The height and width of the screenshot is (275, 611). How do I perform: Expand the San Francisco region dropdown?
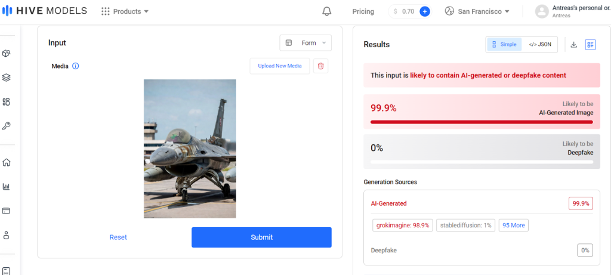pyautogui.click(x=477, y=11)
